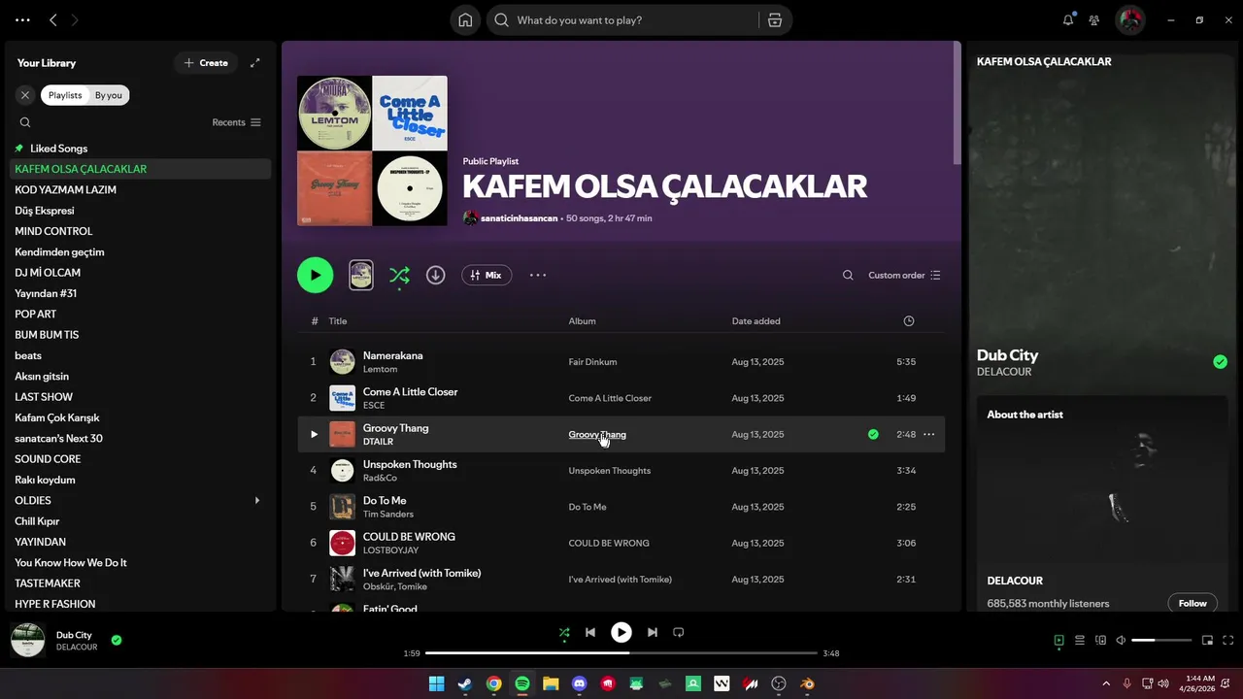
Task: Search within the playlist
Action: [848, 275]
